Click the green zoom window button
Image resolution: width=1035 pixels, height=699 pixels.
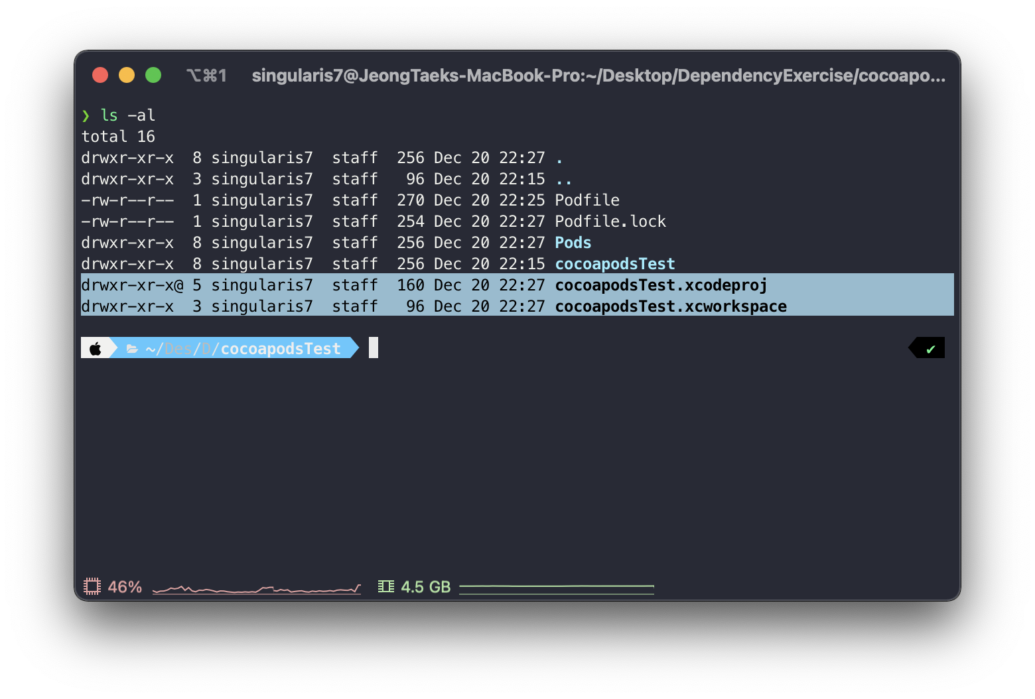[153, 75]
